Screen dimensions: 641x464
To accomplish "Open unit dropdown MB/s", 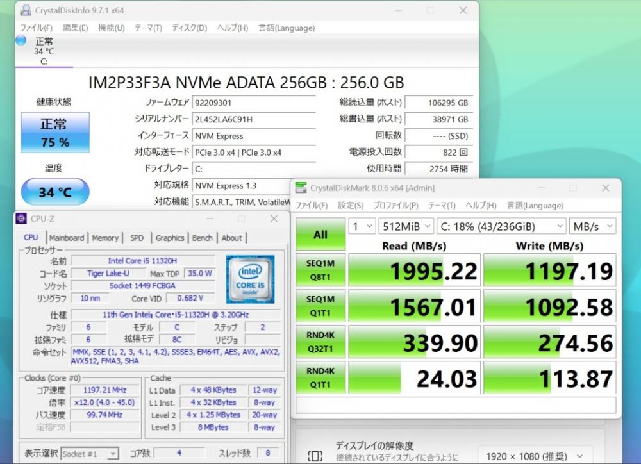I will click(x=592, y=226).
